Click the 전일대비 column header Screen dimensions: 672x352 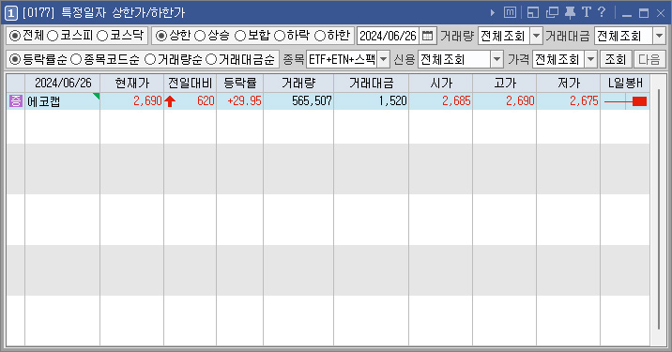point(190,83)
